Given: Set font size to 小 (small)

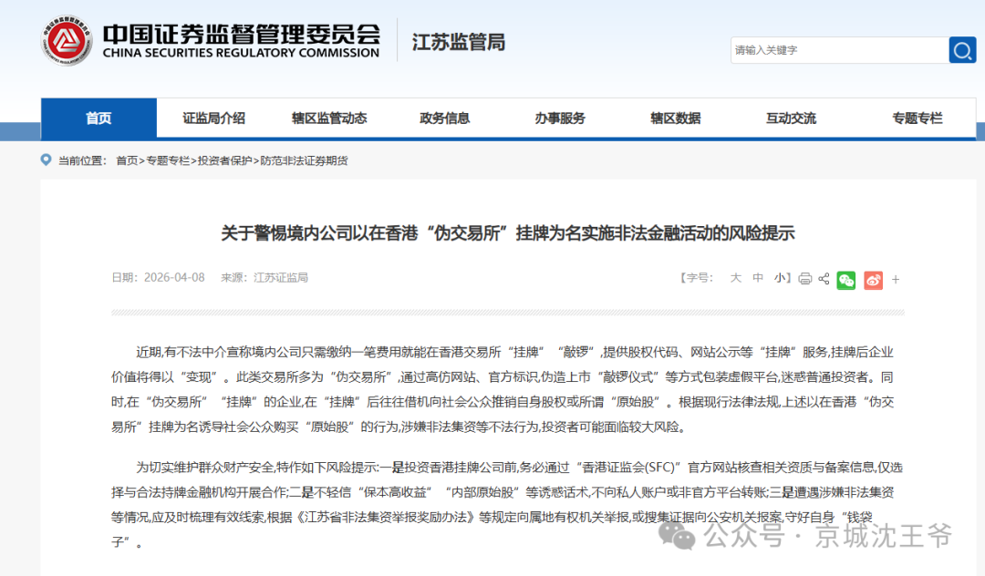Looking at the screenshot, I should point(780,278).
